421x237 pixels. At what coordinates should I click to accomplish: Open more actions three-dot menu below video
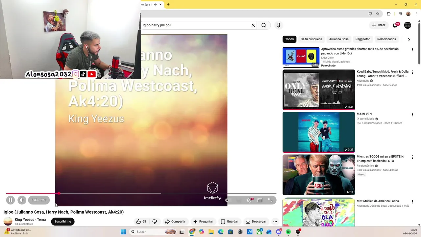pos(275,222)
